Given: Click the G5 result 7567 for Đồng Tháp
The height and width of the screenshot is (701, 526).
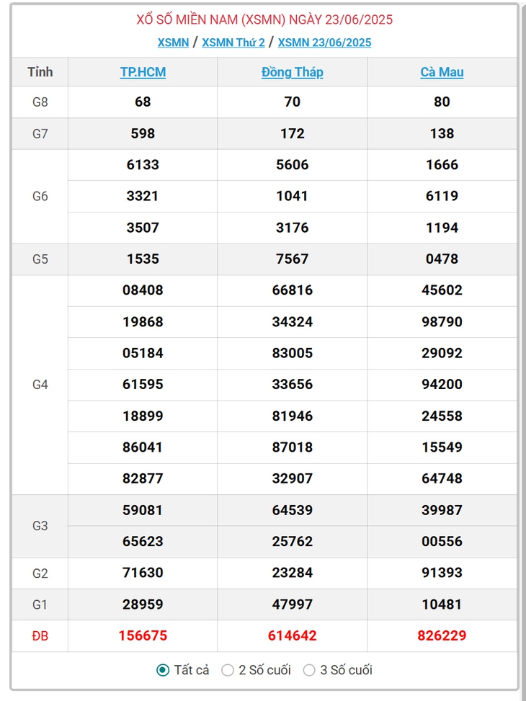Looking at the screenshot, I should click(x=293, y=259).
